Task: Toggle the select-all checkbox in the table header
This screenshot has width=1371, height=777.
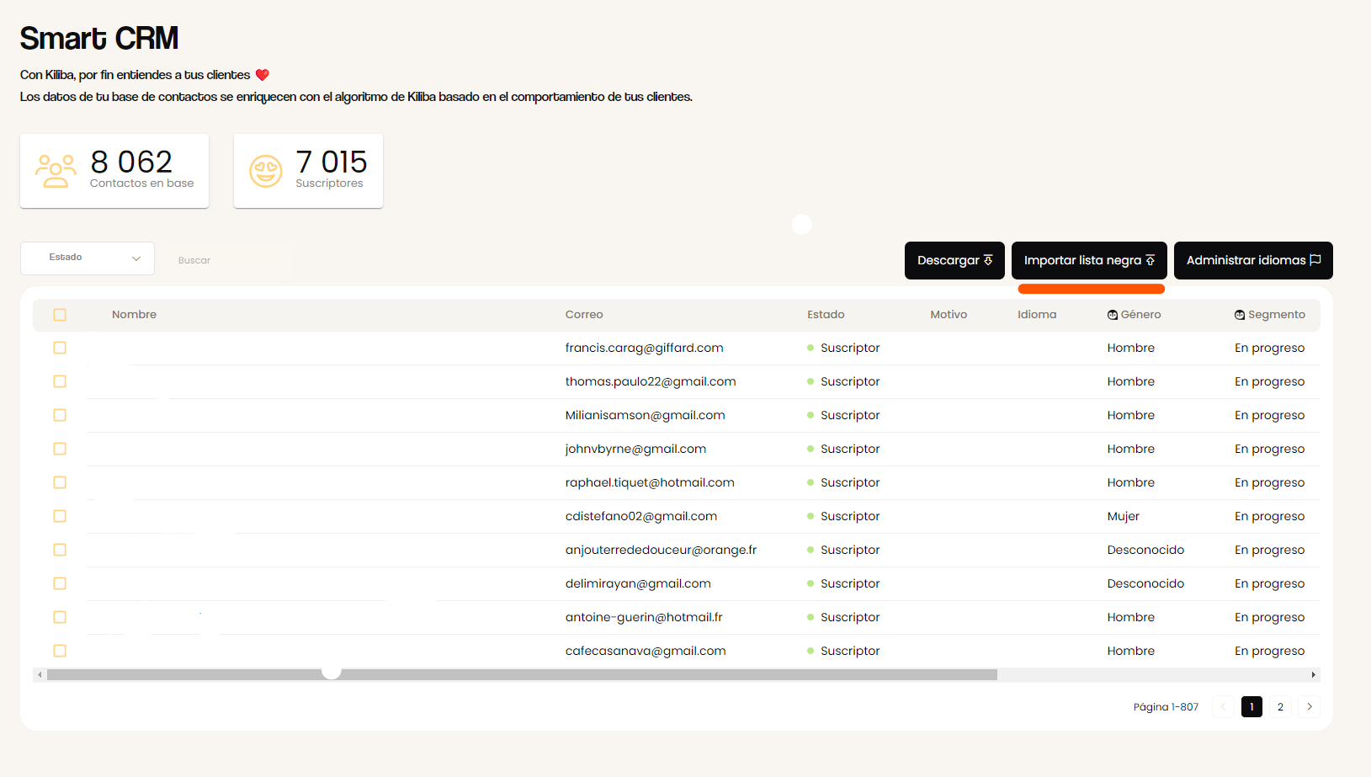Action: pos(60,315)
